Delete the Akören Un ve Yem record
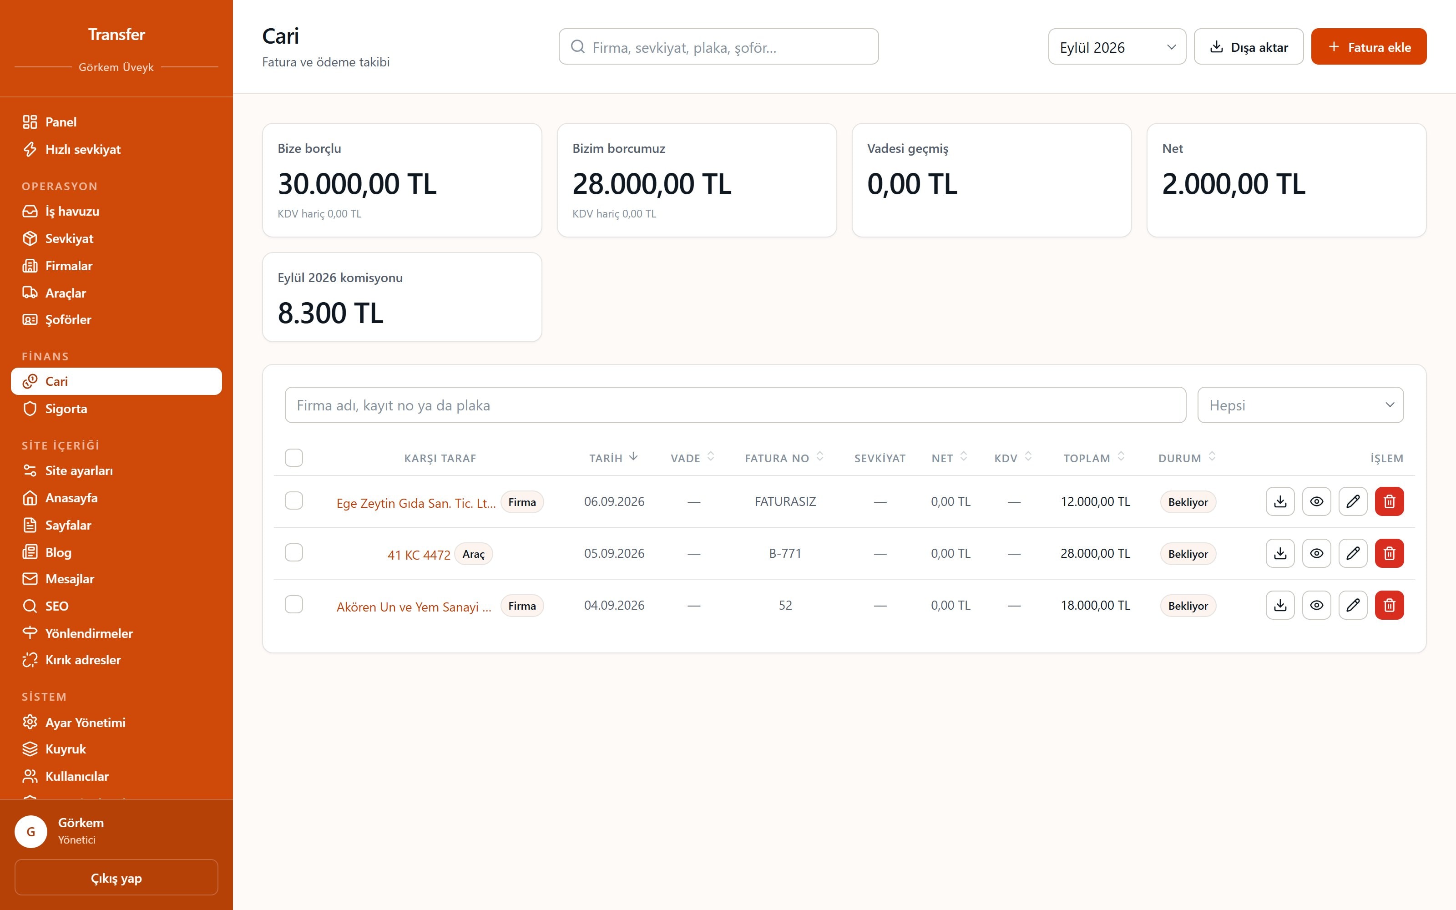This screenshot has height=910, width=1456. coord(1389,605)
